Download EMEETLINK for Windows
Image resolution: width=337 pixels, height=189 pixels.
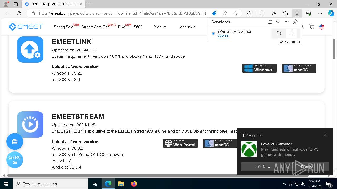tap(259, 68)
